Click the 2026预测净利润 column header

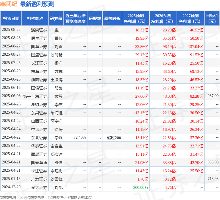163,18
